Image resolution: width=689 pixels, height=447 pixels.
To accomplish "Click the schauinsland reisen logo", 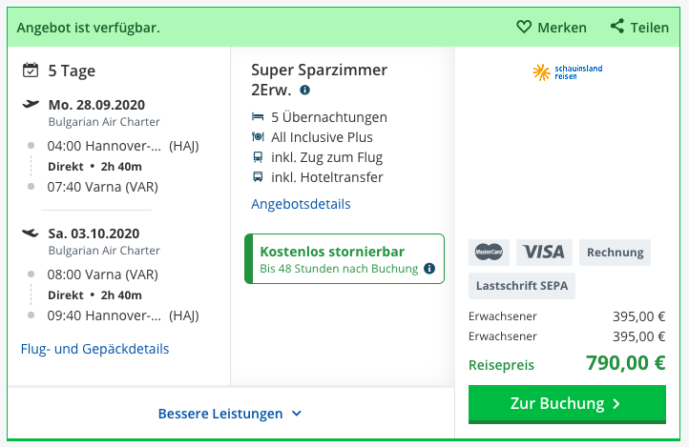I will click(x=567, y=72).
